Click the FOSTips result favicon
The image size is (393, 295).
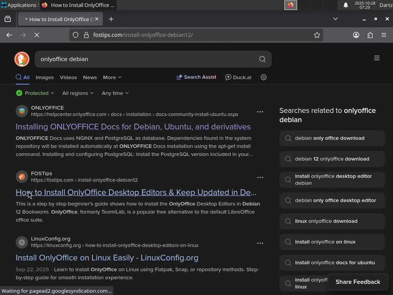click(22, 177)
